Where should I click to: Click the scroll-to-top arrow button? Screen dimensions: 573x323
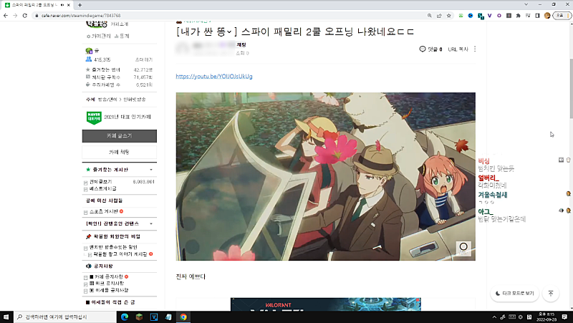(551, 294)
